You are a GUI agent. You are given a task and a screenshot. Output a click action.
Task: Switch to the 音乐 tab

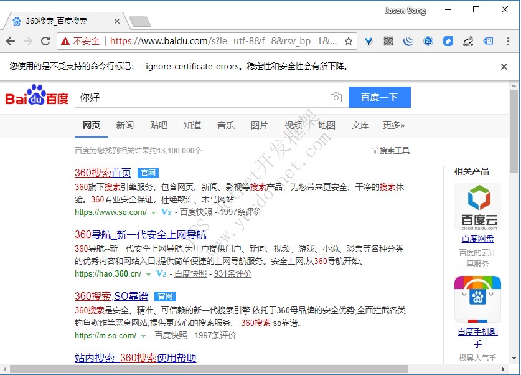coord(226,125)
